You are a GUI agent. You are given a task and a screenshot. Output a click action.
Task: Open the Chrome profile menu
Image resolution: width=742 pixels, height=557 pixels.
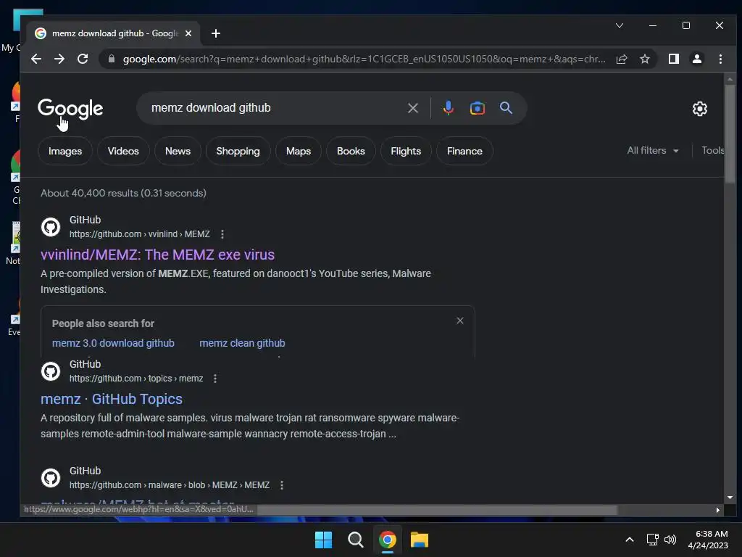pyautogui.click(x=696, y=59)
